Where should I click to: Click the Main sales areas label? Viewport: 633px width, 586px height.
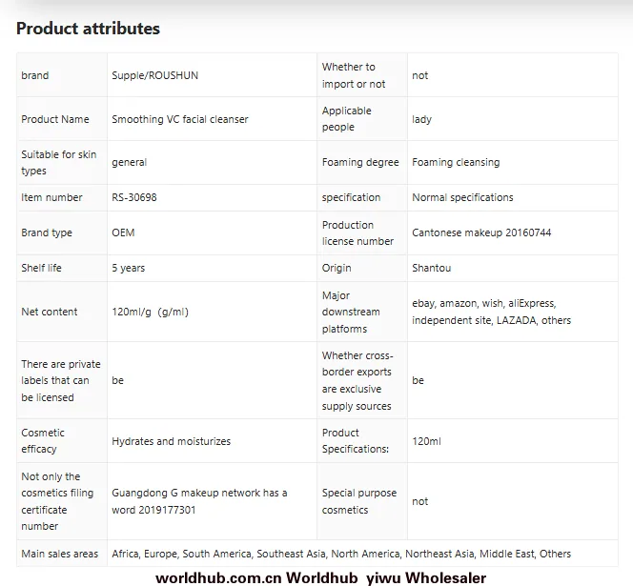tap(60, 554)
